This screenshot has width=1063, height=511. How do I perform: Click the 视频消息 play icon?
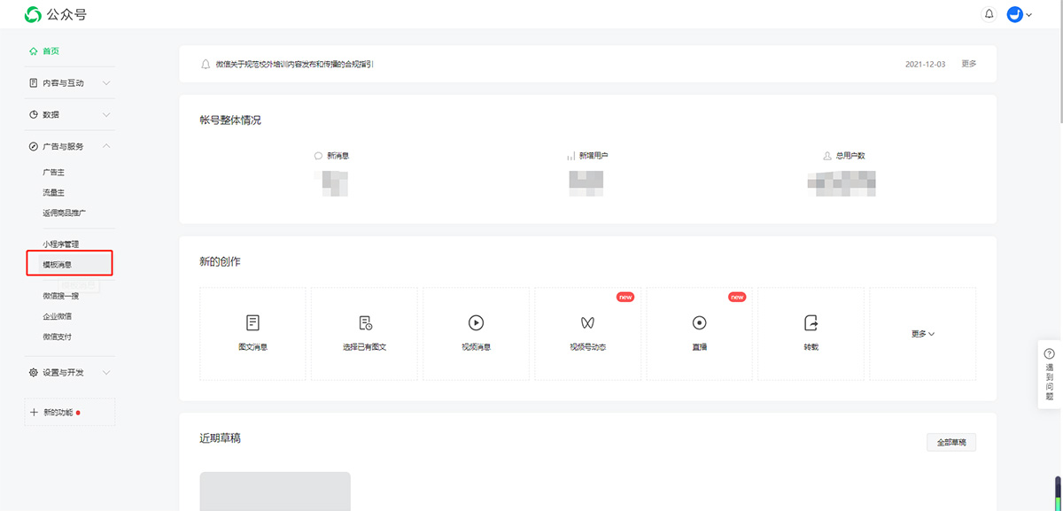point(476,323)
